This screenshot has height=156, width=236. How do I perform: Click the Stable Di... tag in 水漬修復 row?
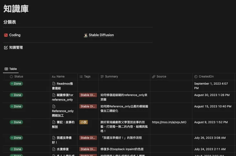tap(88, 149)
